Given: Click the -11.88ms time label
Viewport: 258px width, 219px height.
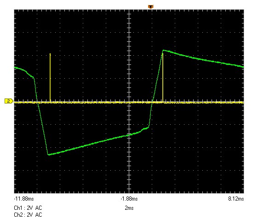Looking at the screenshot, I should 24,199.
